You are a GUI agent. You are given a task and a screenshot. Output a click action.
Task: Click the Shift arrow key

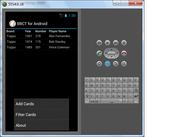87,96
